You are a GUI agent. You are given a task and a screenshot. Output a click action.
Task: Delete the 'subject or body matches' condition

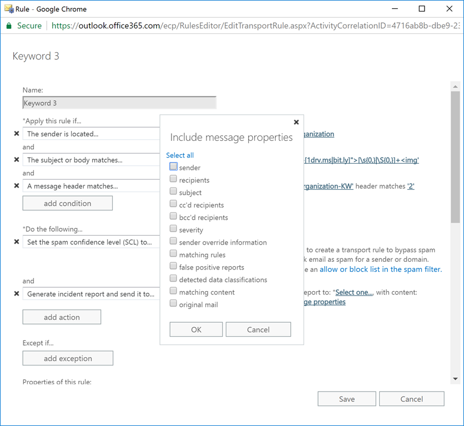tap(17, 160)
